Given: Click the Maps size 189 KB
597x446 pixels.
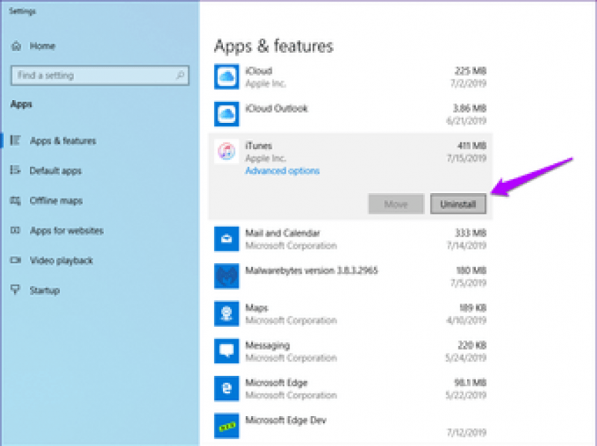Looking at the screenshot, I should tap(472, 308).
